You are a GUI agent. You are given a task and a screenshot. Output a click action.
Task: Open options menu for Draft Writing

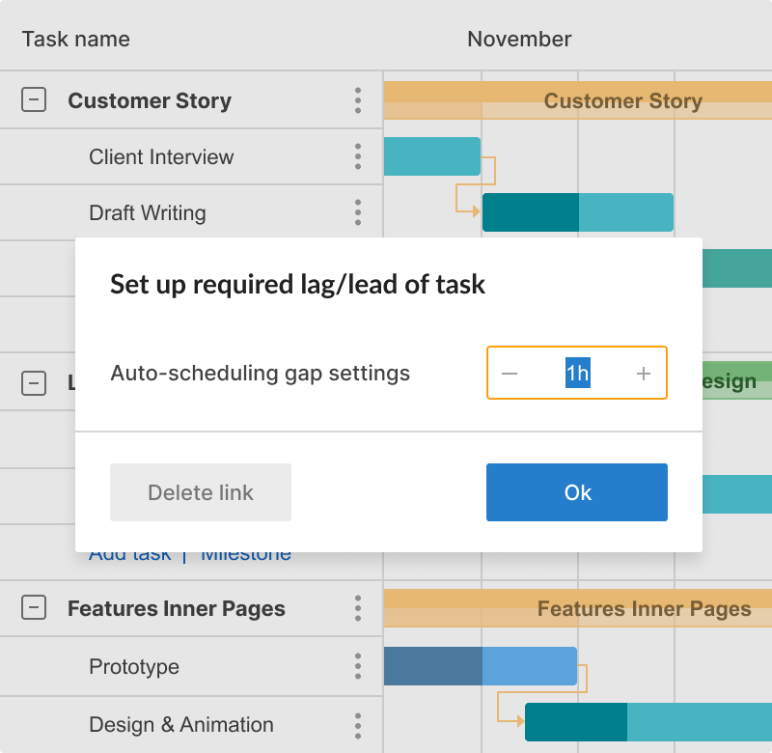point(358,212)
